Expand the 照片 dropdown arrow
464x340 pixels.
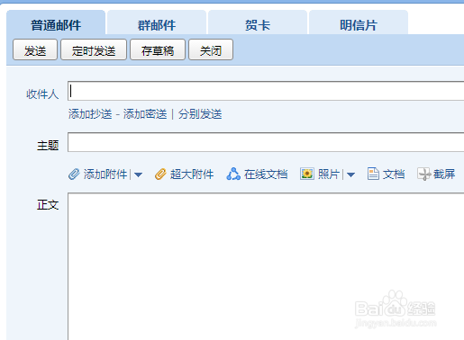point(350,174)
